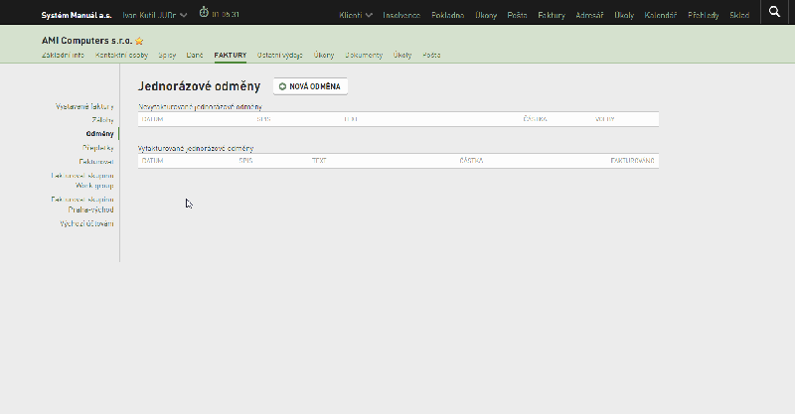Go to Úkony in the top navigation

[486, 15]
